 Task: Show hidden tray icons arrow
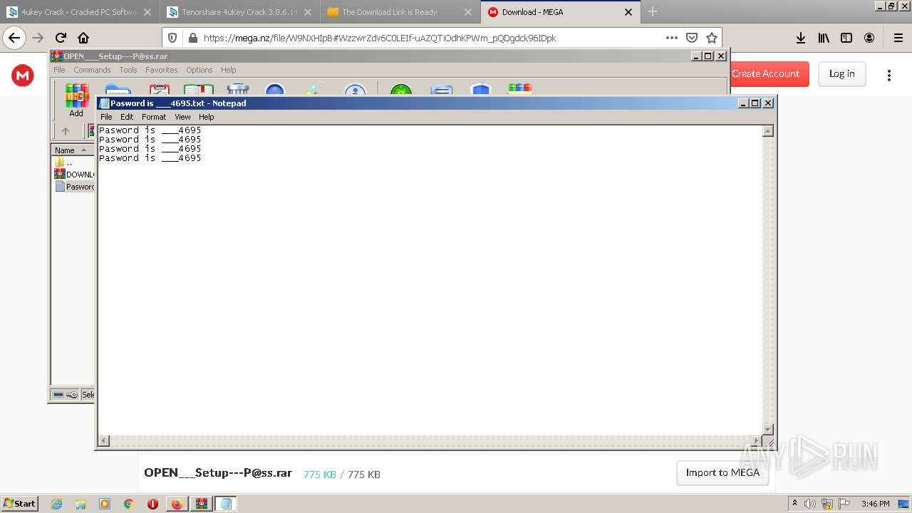tap(794, 504)
